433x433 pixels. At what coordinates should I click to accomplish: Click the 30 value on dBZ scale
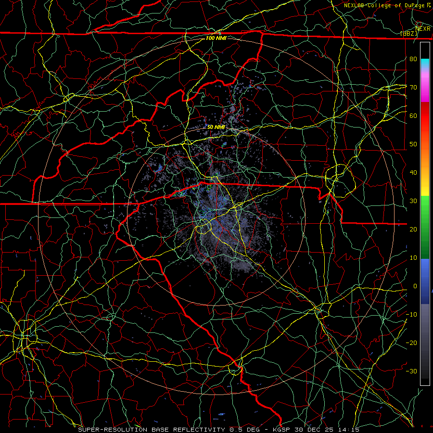[413, 201]
